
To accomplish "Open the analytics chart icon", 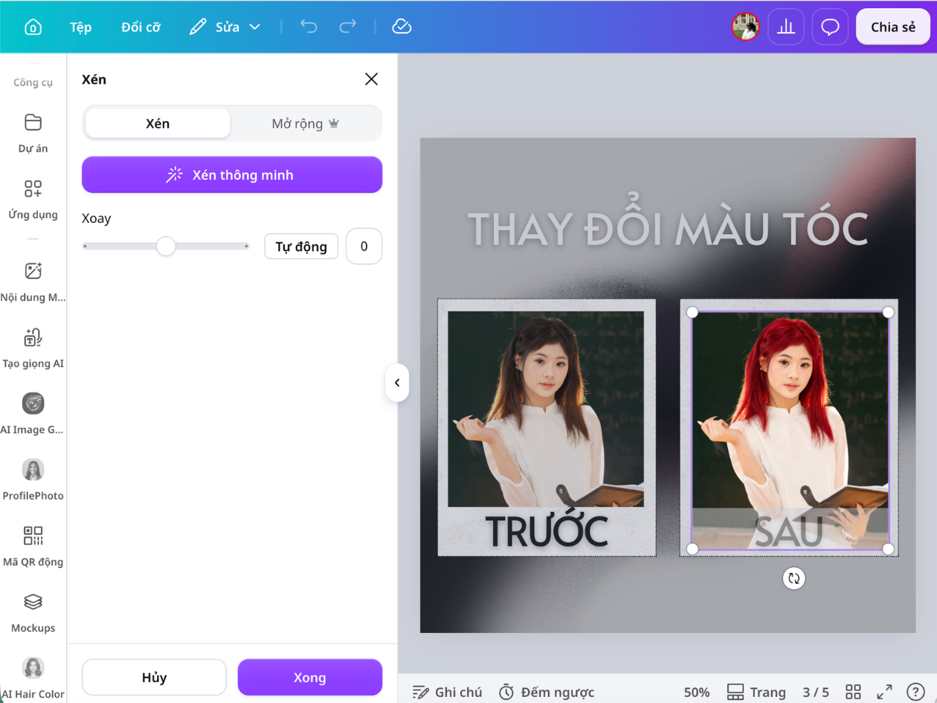I will [786, 27].
